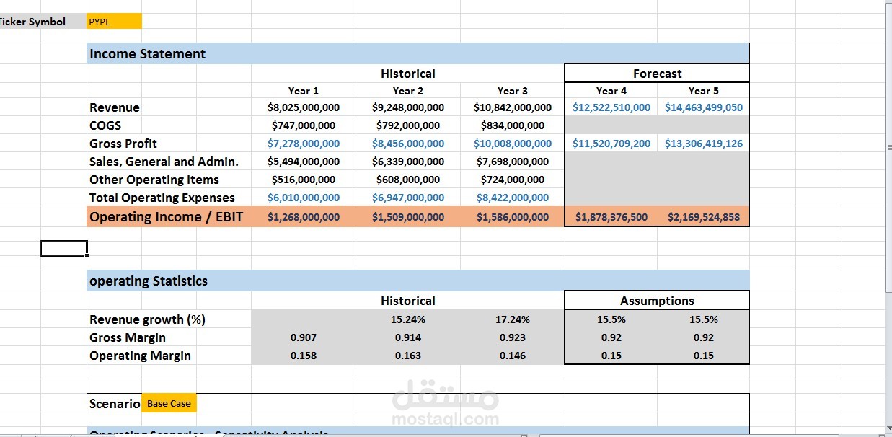Select EBIT value $1,509,000,000

point(408,217)
